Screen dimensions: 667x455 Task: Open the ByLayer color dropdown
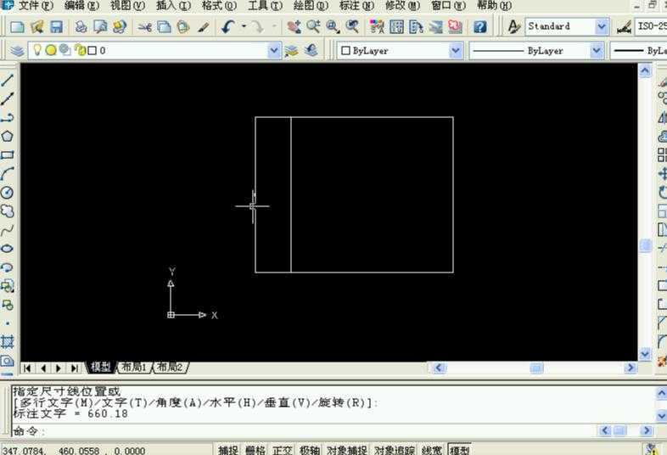click(x=456, y=51)
